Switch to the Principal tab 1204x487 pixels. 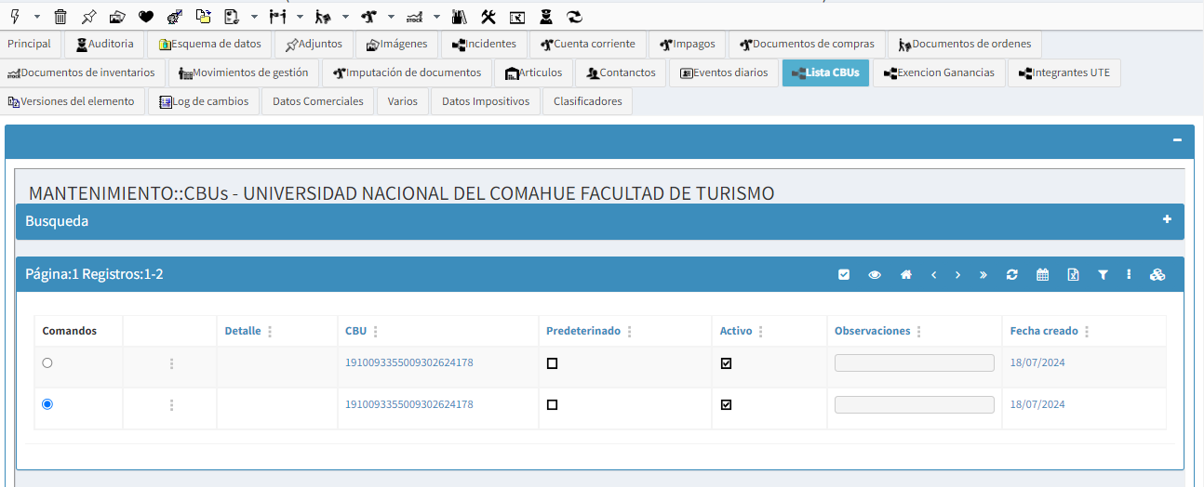[30, 44]
